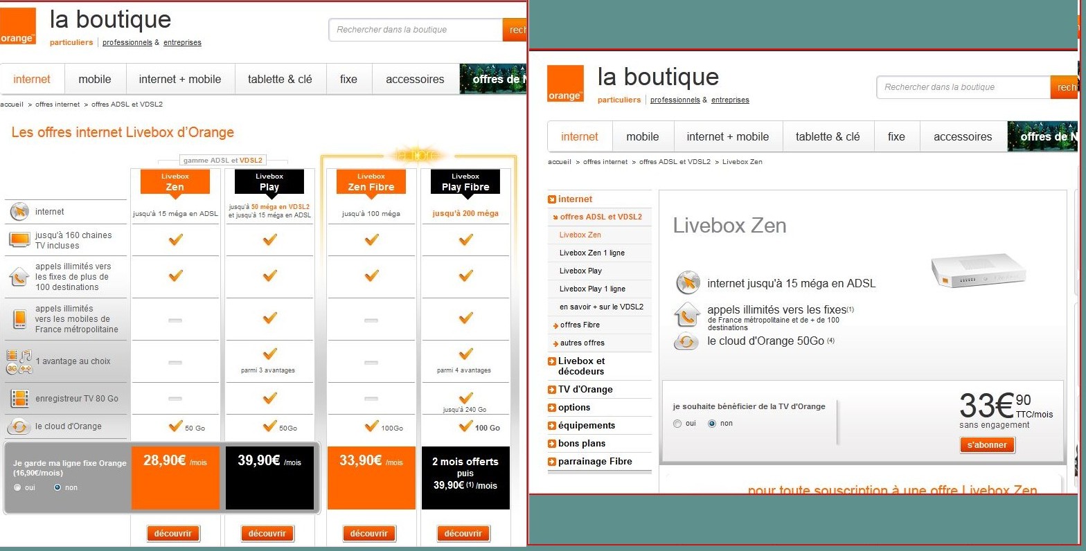The width and height of the screenshot is (1086, 551).
Task: Click the film icon beside 'enregistreur TV 80 Go'
Action: pyautogui.click(x=19, y=399)
